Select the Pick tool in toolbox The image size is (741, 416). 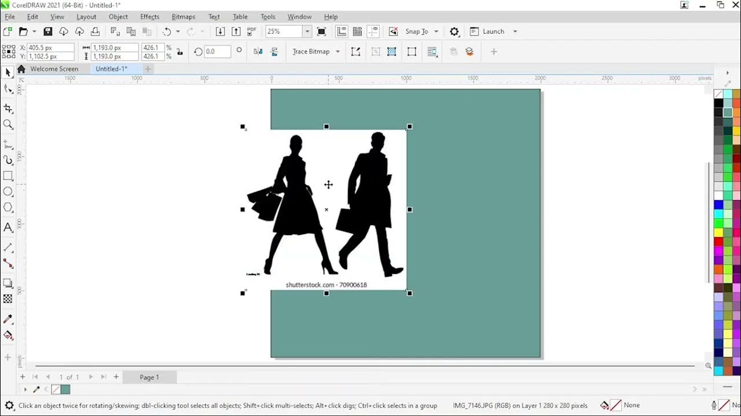coord(8,73)
